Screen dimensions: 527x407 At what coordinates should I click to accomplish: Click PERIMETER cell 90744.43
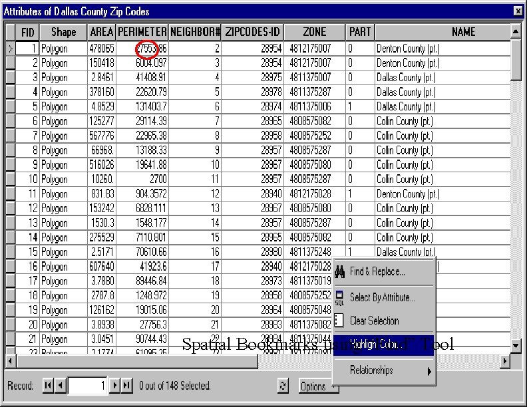coord(142,339)
